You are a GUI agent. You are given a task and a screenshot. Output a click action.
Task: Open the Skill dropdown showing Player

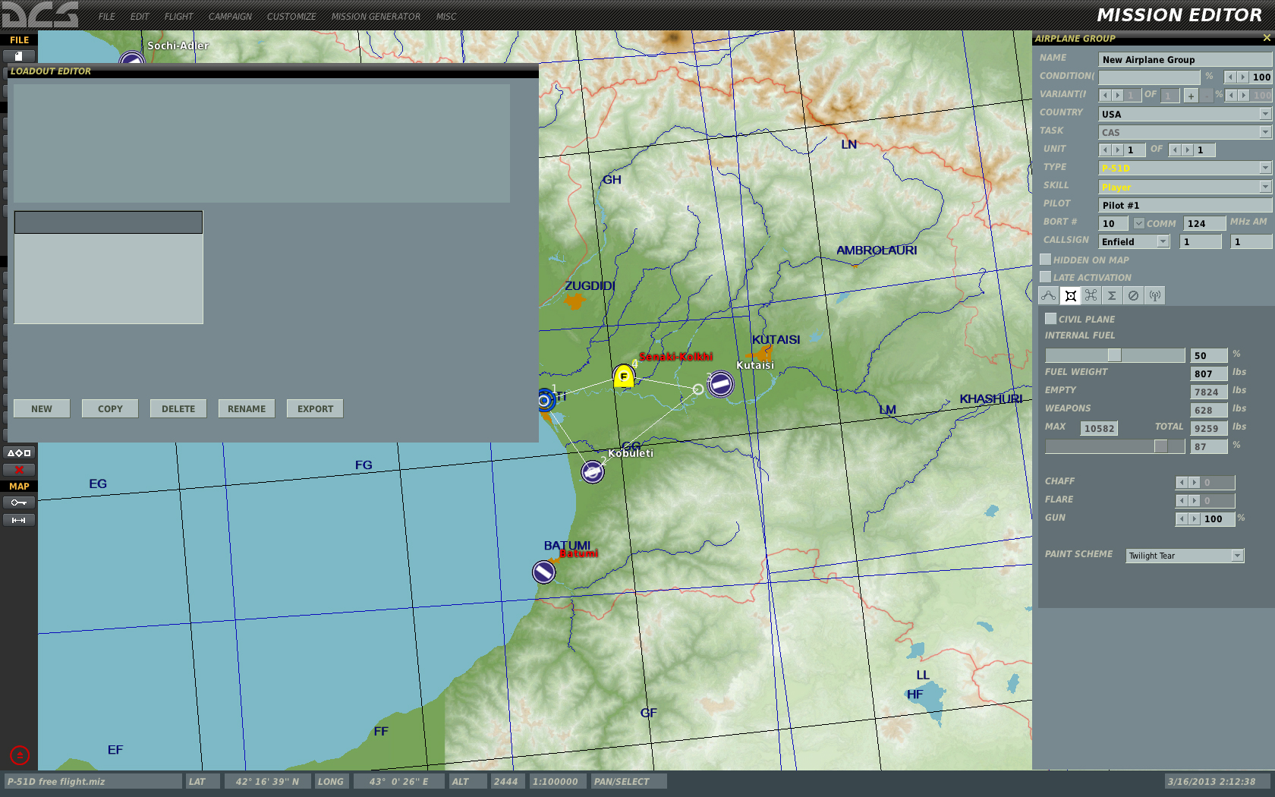(1185, 187)
